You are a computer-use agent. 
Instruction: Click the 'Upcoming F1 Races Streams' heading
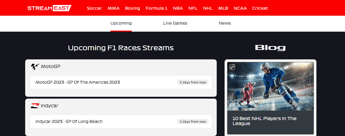pos(121,48)
